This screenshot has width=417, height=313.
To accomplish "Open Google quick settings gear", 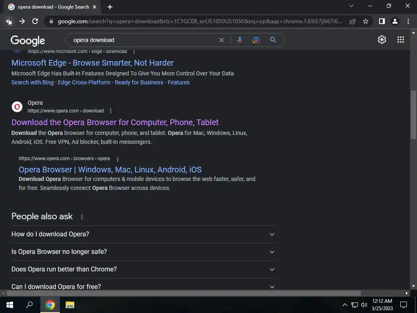I will [x=382, y=40].
